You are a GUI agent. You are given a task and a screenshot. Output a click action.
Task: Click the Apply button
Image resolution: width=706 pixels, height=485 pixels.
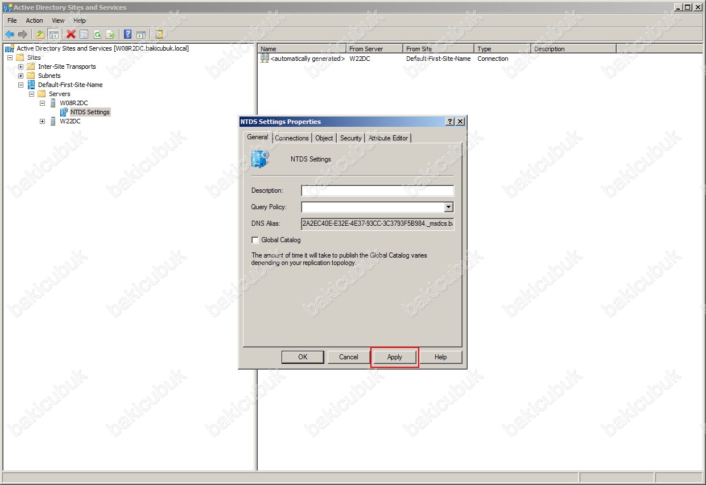click(395, 357)
